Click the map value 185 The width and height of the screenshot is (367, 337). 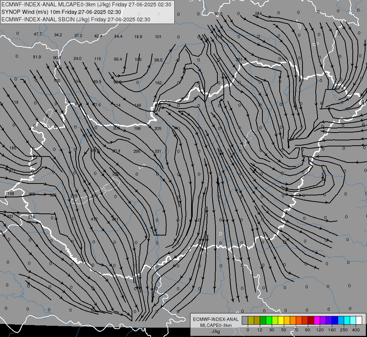[13, 148]
